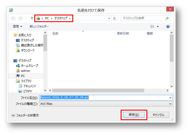Select PC in the navigation tree
This screenshot has height=135, width=188.
click(26, 76)
